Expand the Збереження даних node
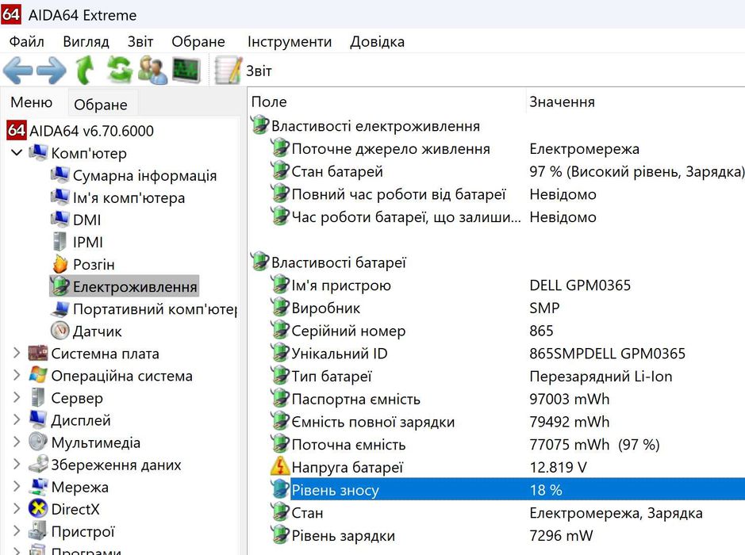Image resolution: width=745 pixels, height=555 pixels. [17, 464]
